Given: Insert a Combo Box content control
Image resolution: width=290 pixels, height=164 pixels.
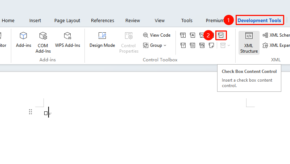Looking at the screenshot, I should [183, 45].
